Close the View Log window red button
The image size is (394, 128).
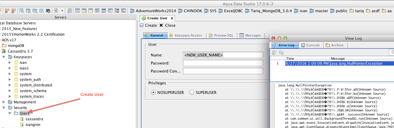[x=274, y=38]
